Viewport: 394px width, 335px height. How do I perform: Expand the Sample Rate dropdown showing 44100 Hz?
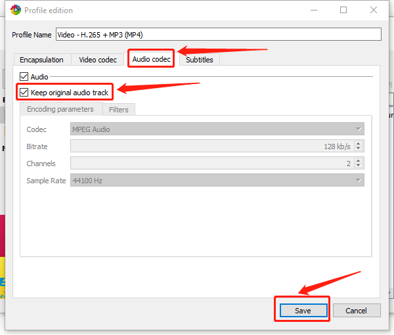coord(217,180)
